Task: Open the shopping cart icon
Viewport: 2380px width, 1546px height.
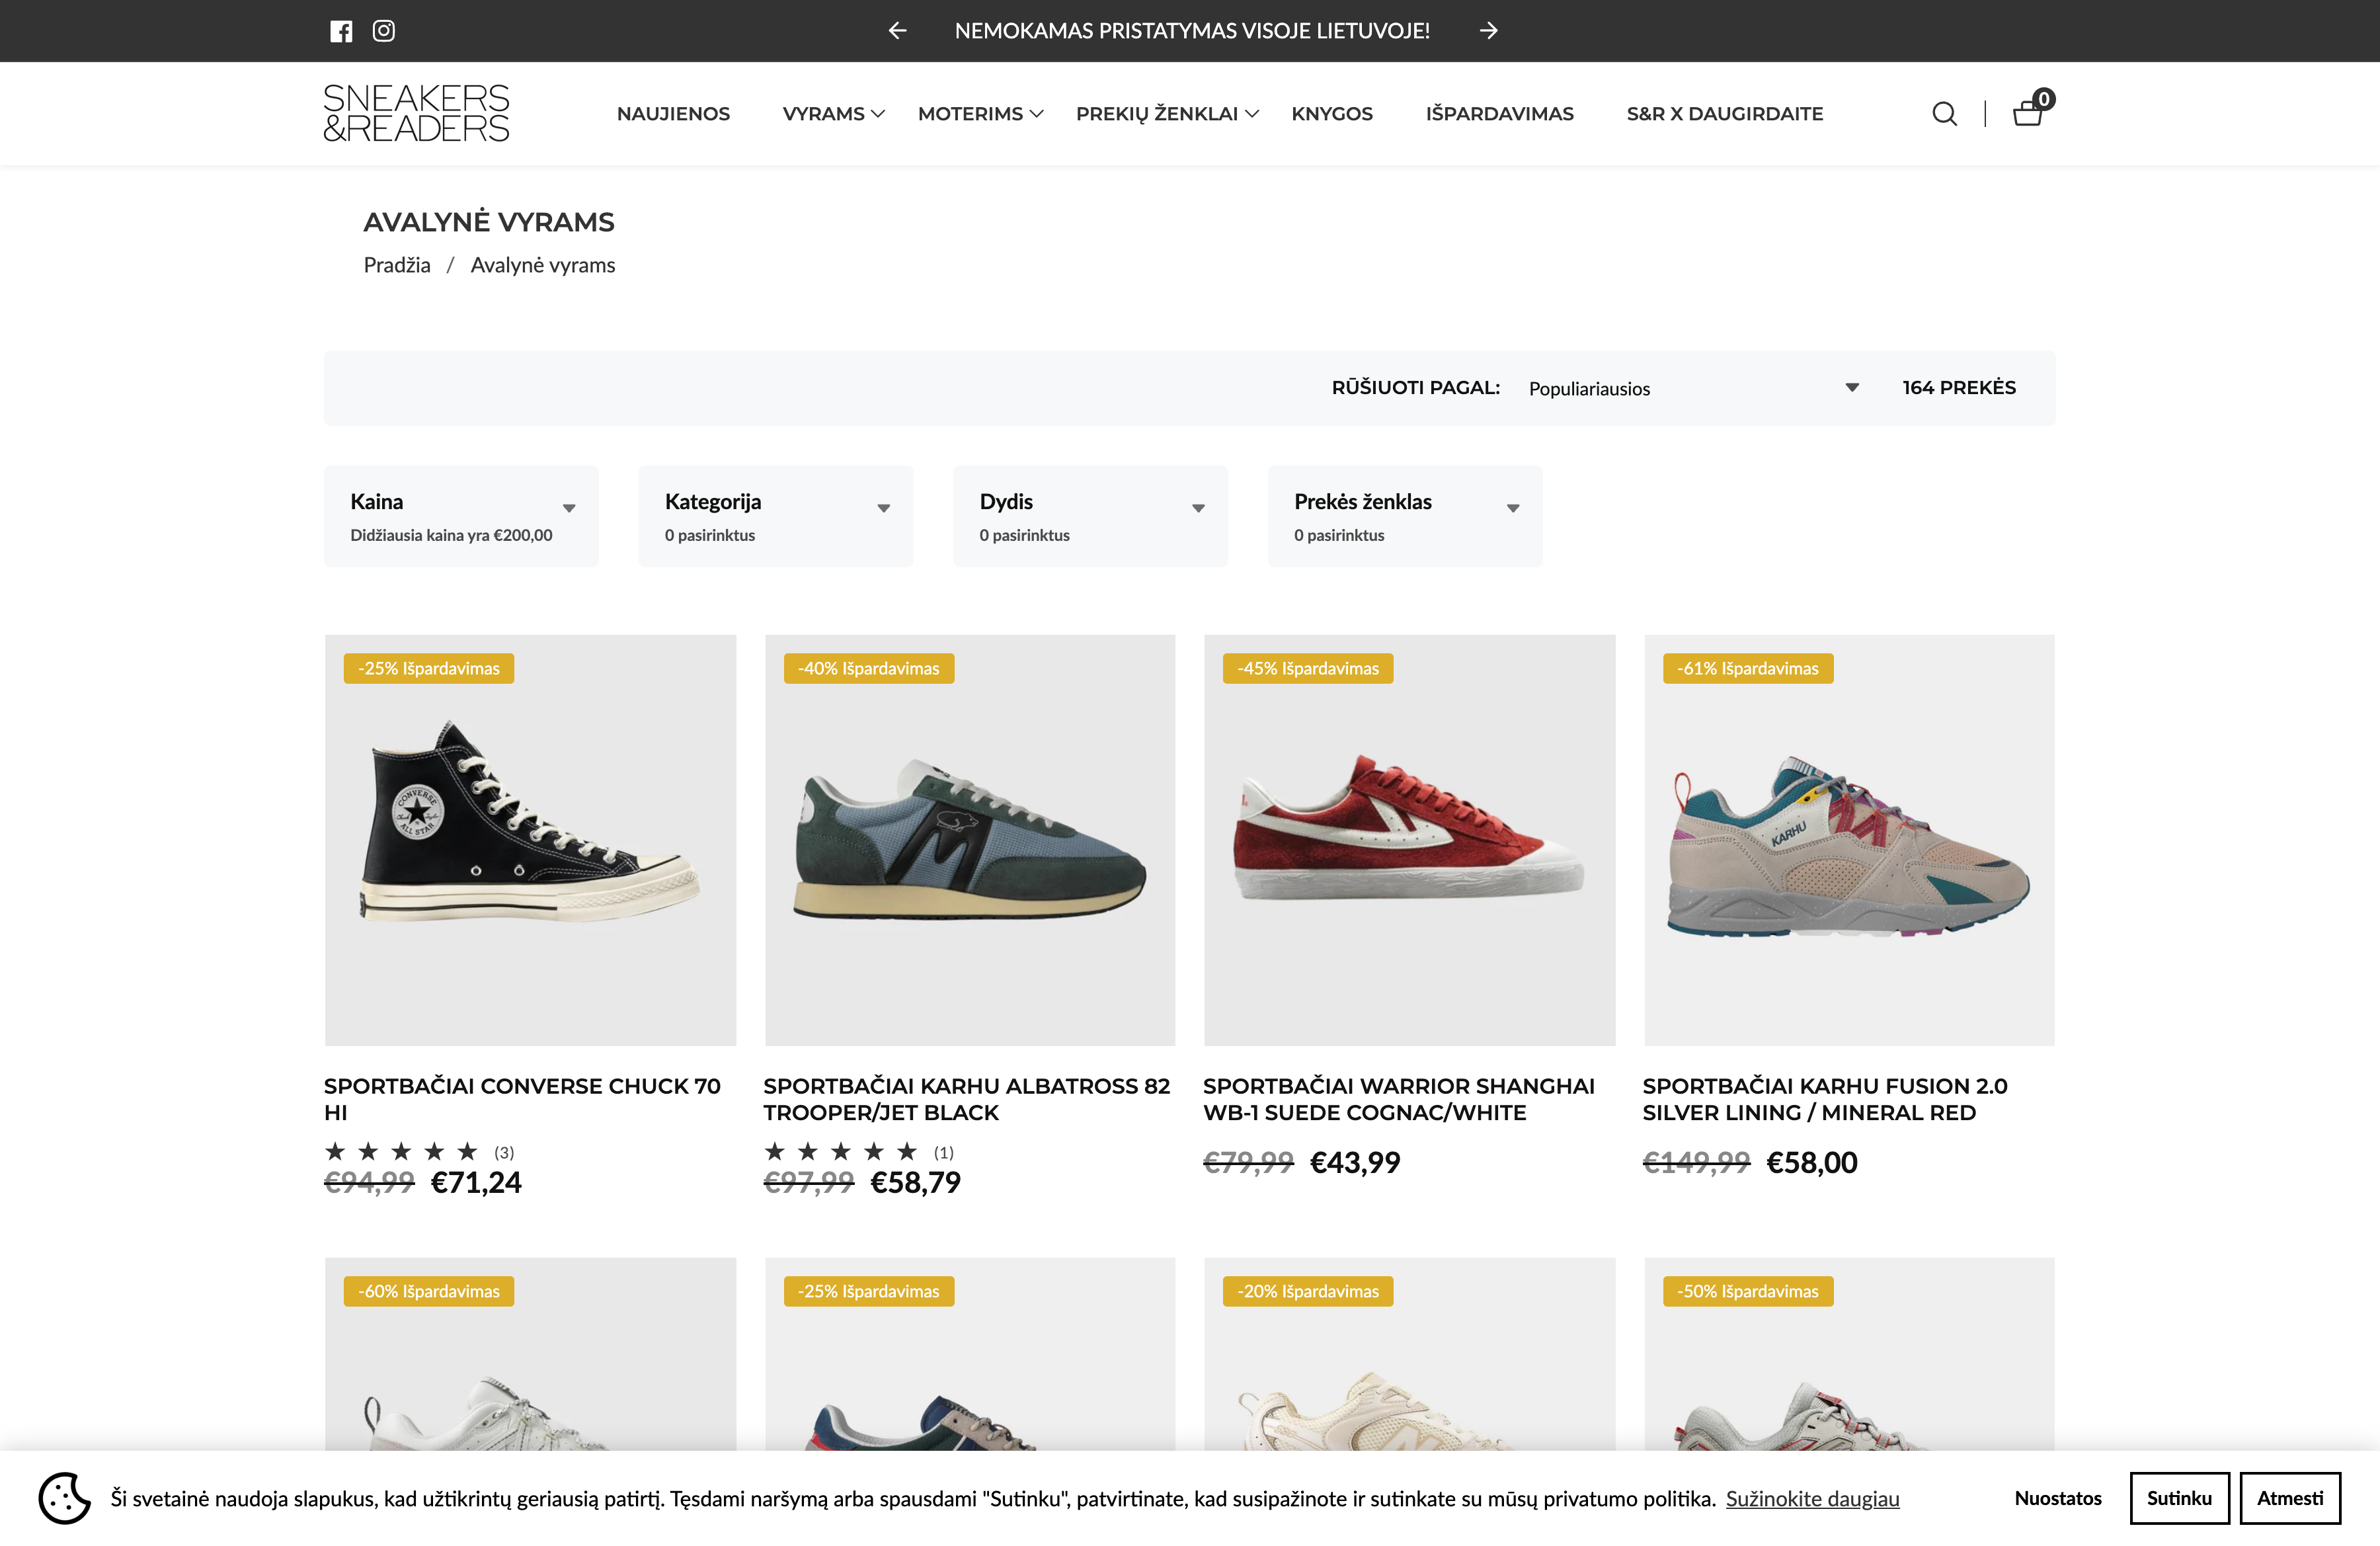Action: click(x=2028, y=114)
